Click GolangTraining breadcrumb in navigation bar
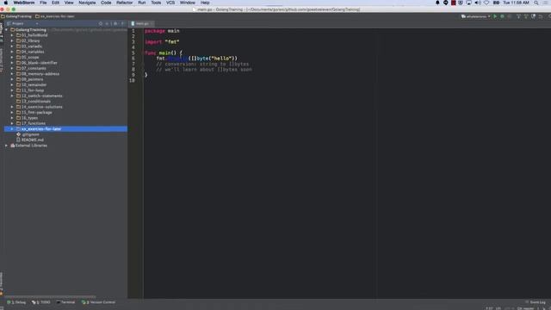This screenshot has height=310, width=551. (16, 16)
